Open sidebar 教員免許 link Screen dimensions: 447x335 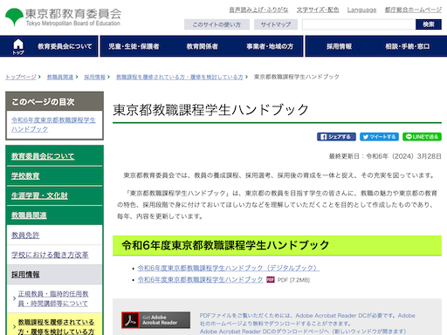[x=25, y=236]
